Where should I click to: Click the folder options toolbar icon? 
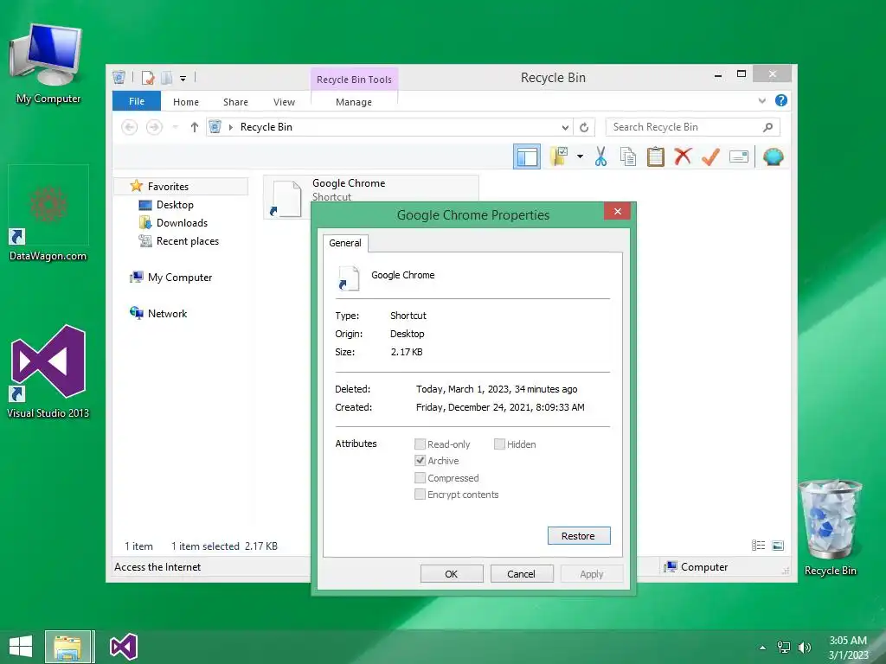pos(559,156)
